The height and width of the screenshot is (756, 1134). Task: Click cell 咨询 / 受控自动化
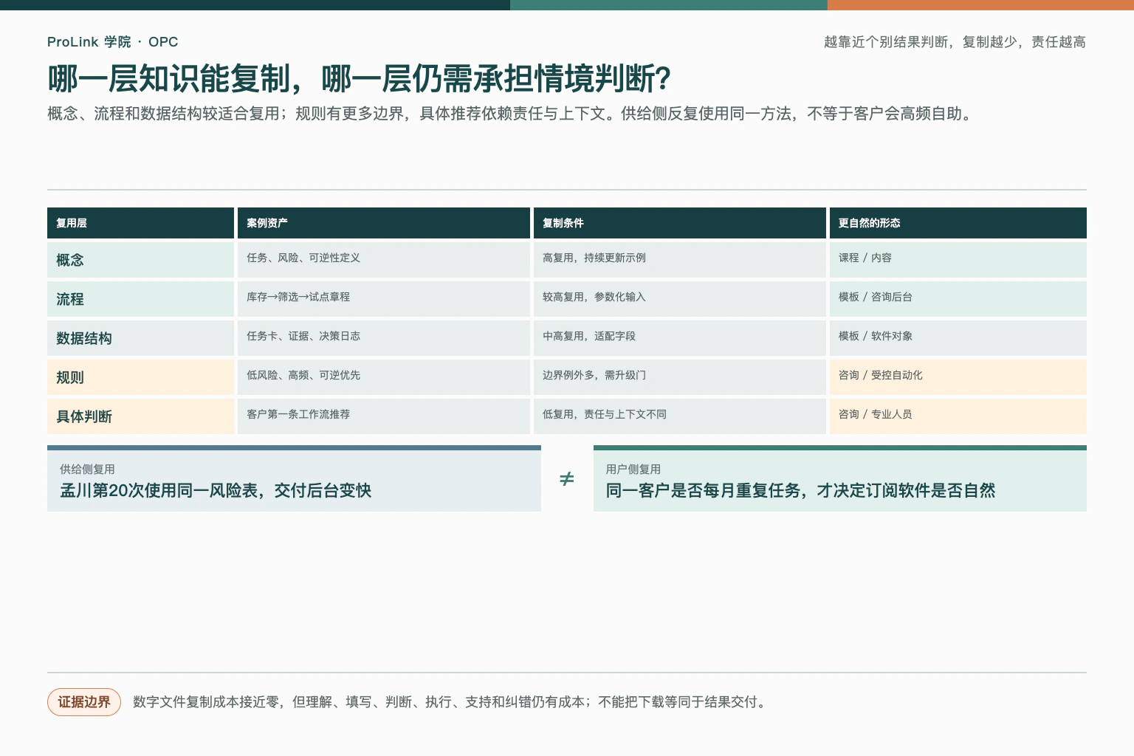point(958,377)
